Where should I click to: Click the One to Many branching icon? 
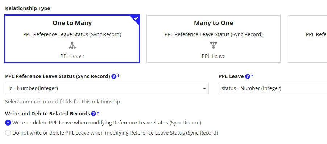pyautogui.click(x=72, y=45)
